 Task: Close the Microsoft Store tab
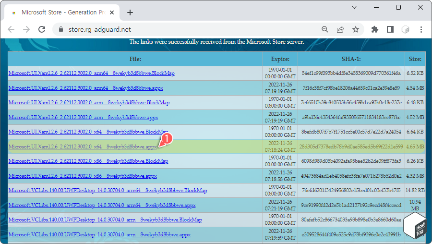pyautogui.click(x=111, y=12)
